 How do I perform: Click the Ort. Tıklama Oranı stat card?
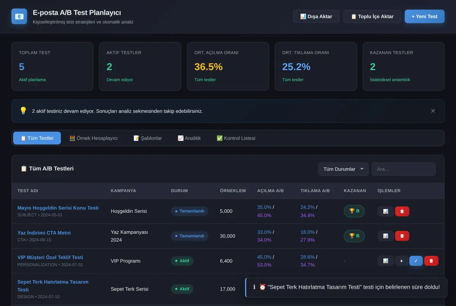pyautogui.click(x=316, y=66)
